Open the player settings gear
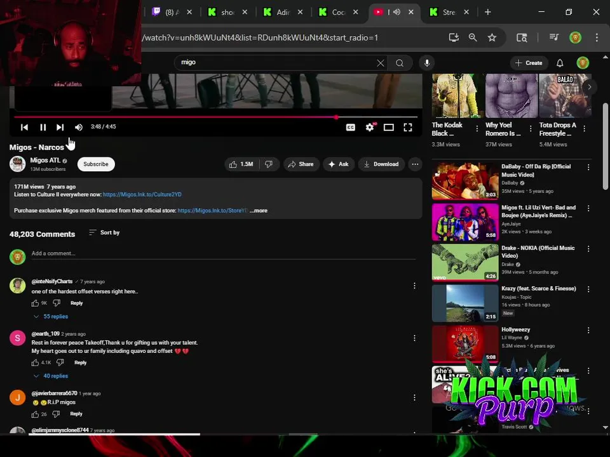Screen dimensions: 610x457 pos(370,127)
